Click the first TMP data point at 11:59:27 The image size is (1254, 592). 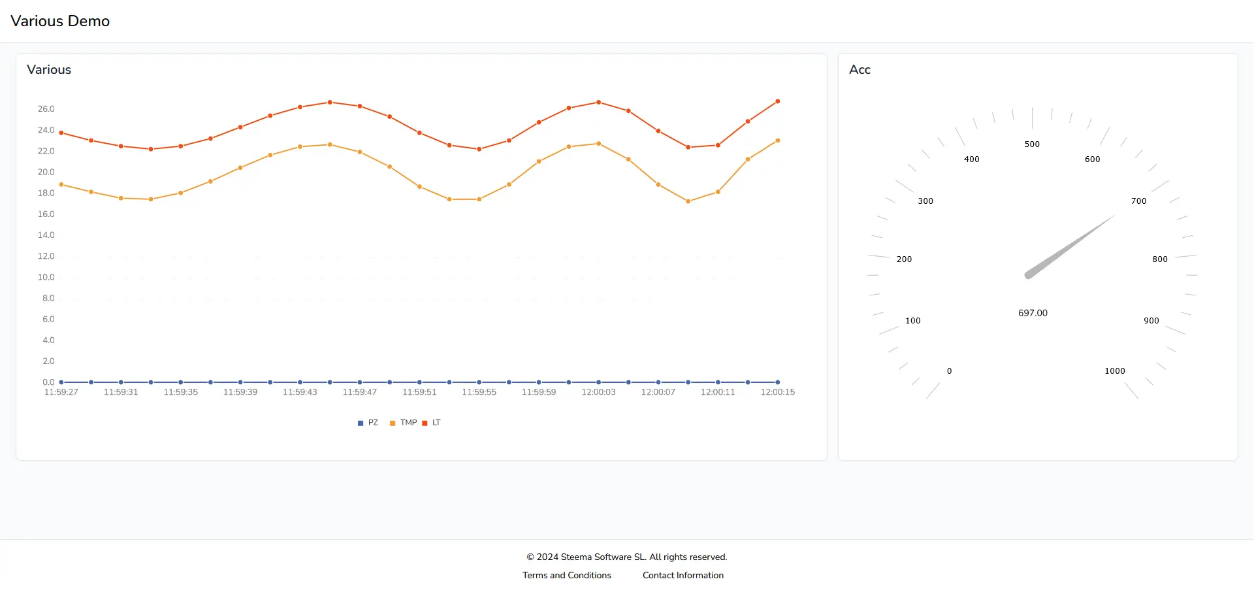(x=60, y=184)
